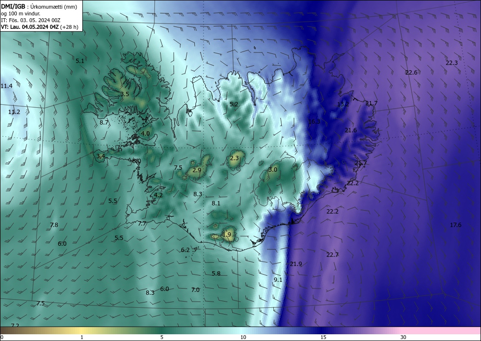Click the 'IT: Fös. 03. 05. 2024 00Z' line

pos(31,20)
